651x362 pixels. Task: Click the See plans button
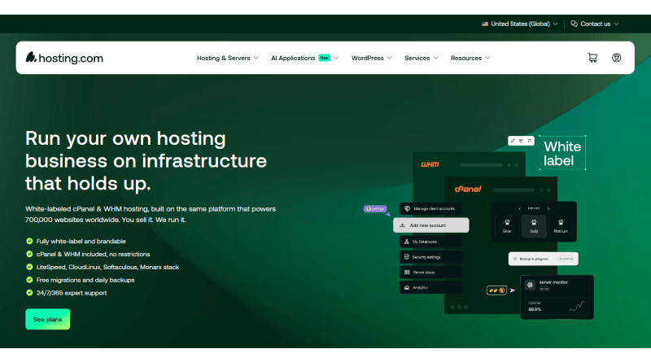(x=48, y=319)
